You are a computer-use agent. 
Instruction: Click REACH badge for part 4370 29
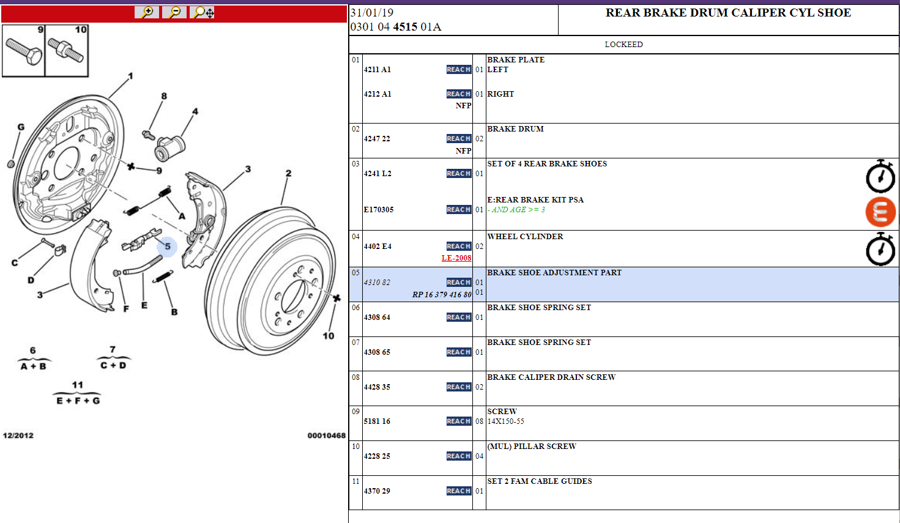point(459,491)
